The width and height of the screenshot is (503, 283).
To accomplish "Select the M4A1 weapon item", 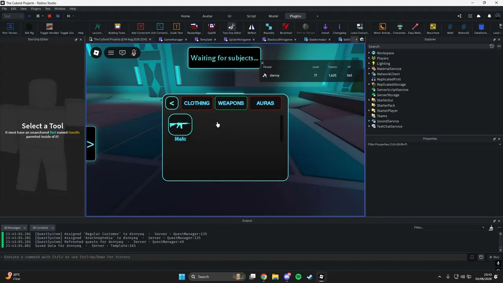I will (x=180, y=125).
